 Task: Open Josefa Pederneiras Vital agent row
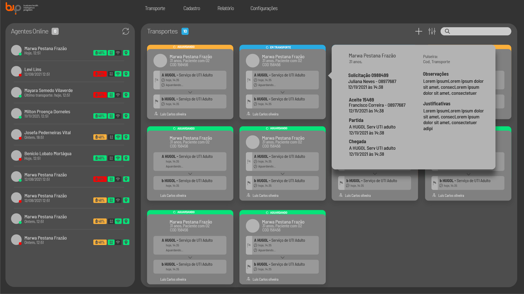pos(70,135)
